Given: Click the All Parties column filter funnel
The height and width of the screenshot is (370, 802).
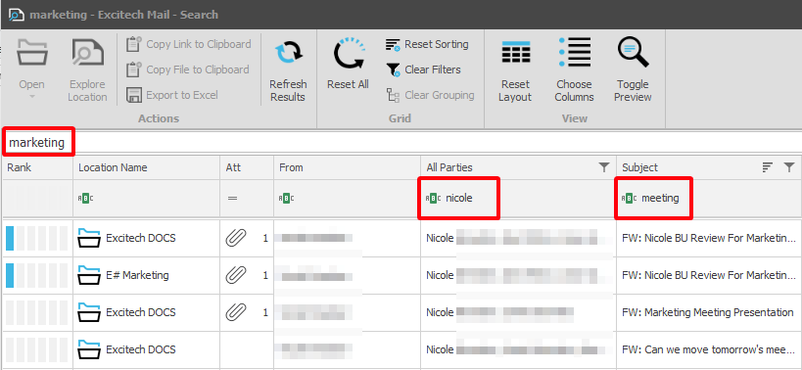Looking at the screenshot, I should click(603, 167).
